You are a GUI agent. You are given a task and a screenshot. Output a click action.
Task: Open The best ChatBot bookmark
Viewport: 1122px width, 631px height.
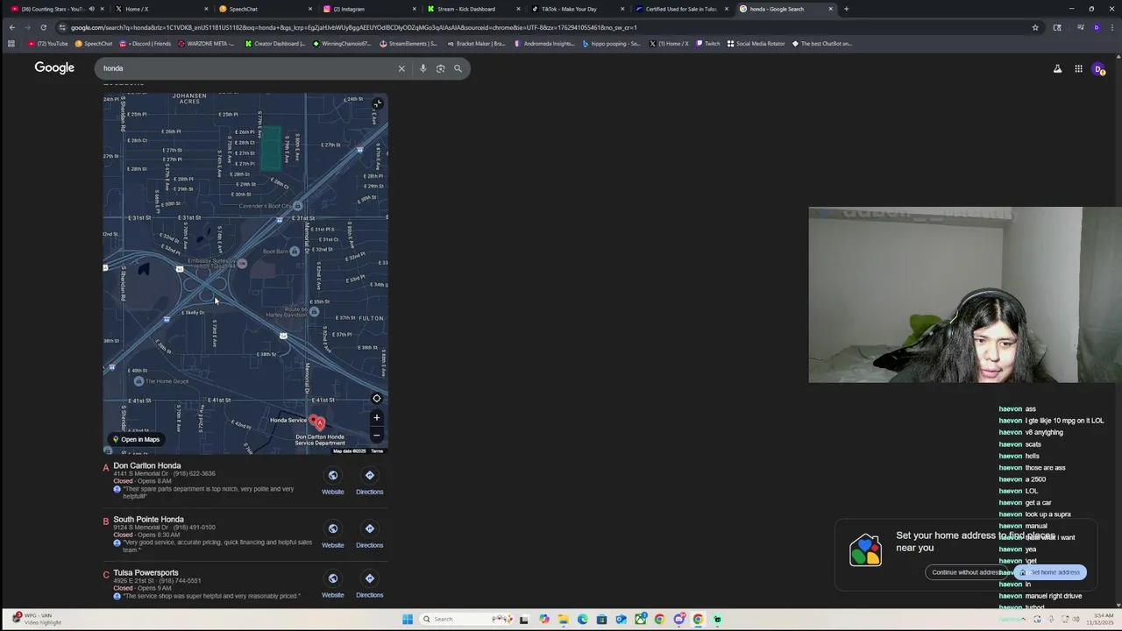click(822, 43)
